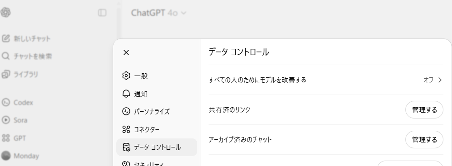Open the すべての人のためにモデルを改善する setting

(326, 80)
